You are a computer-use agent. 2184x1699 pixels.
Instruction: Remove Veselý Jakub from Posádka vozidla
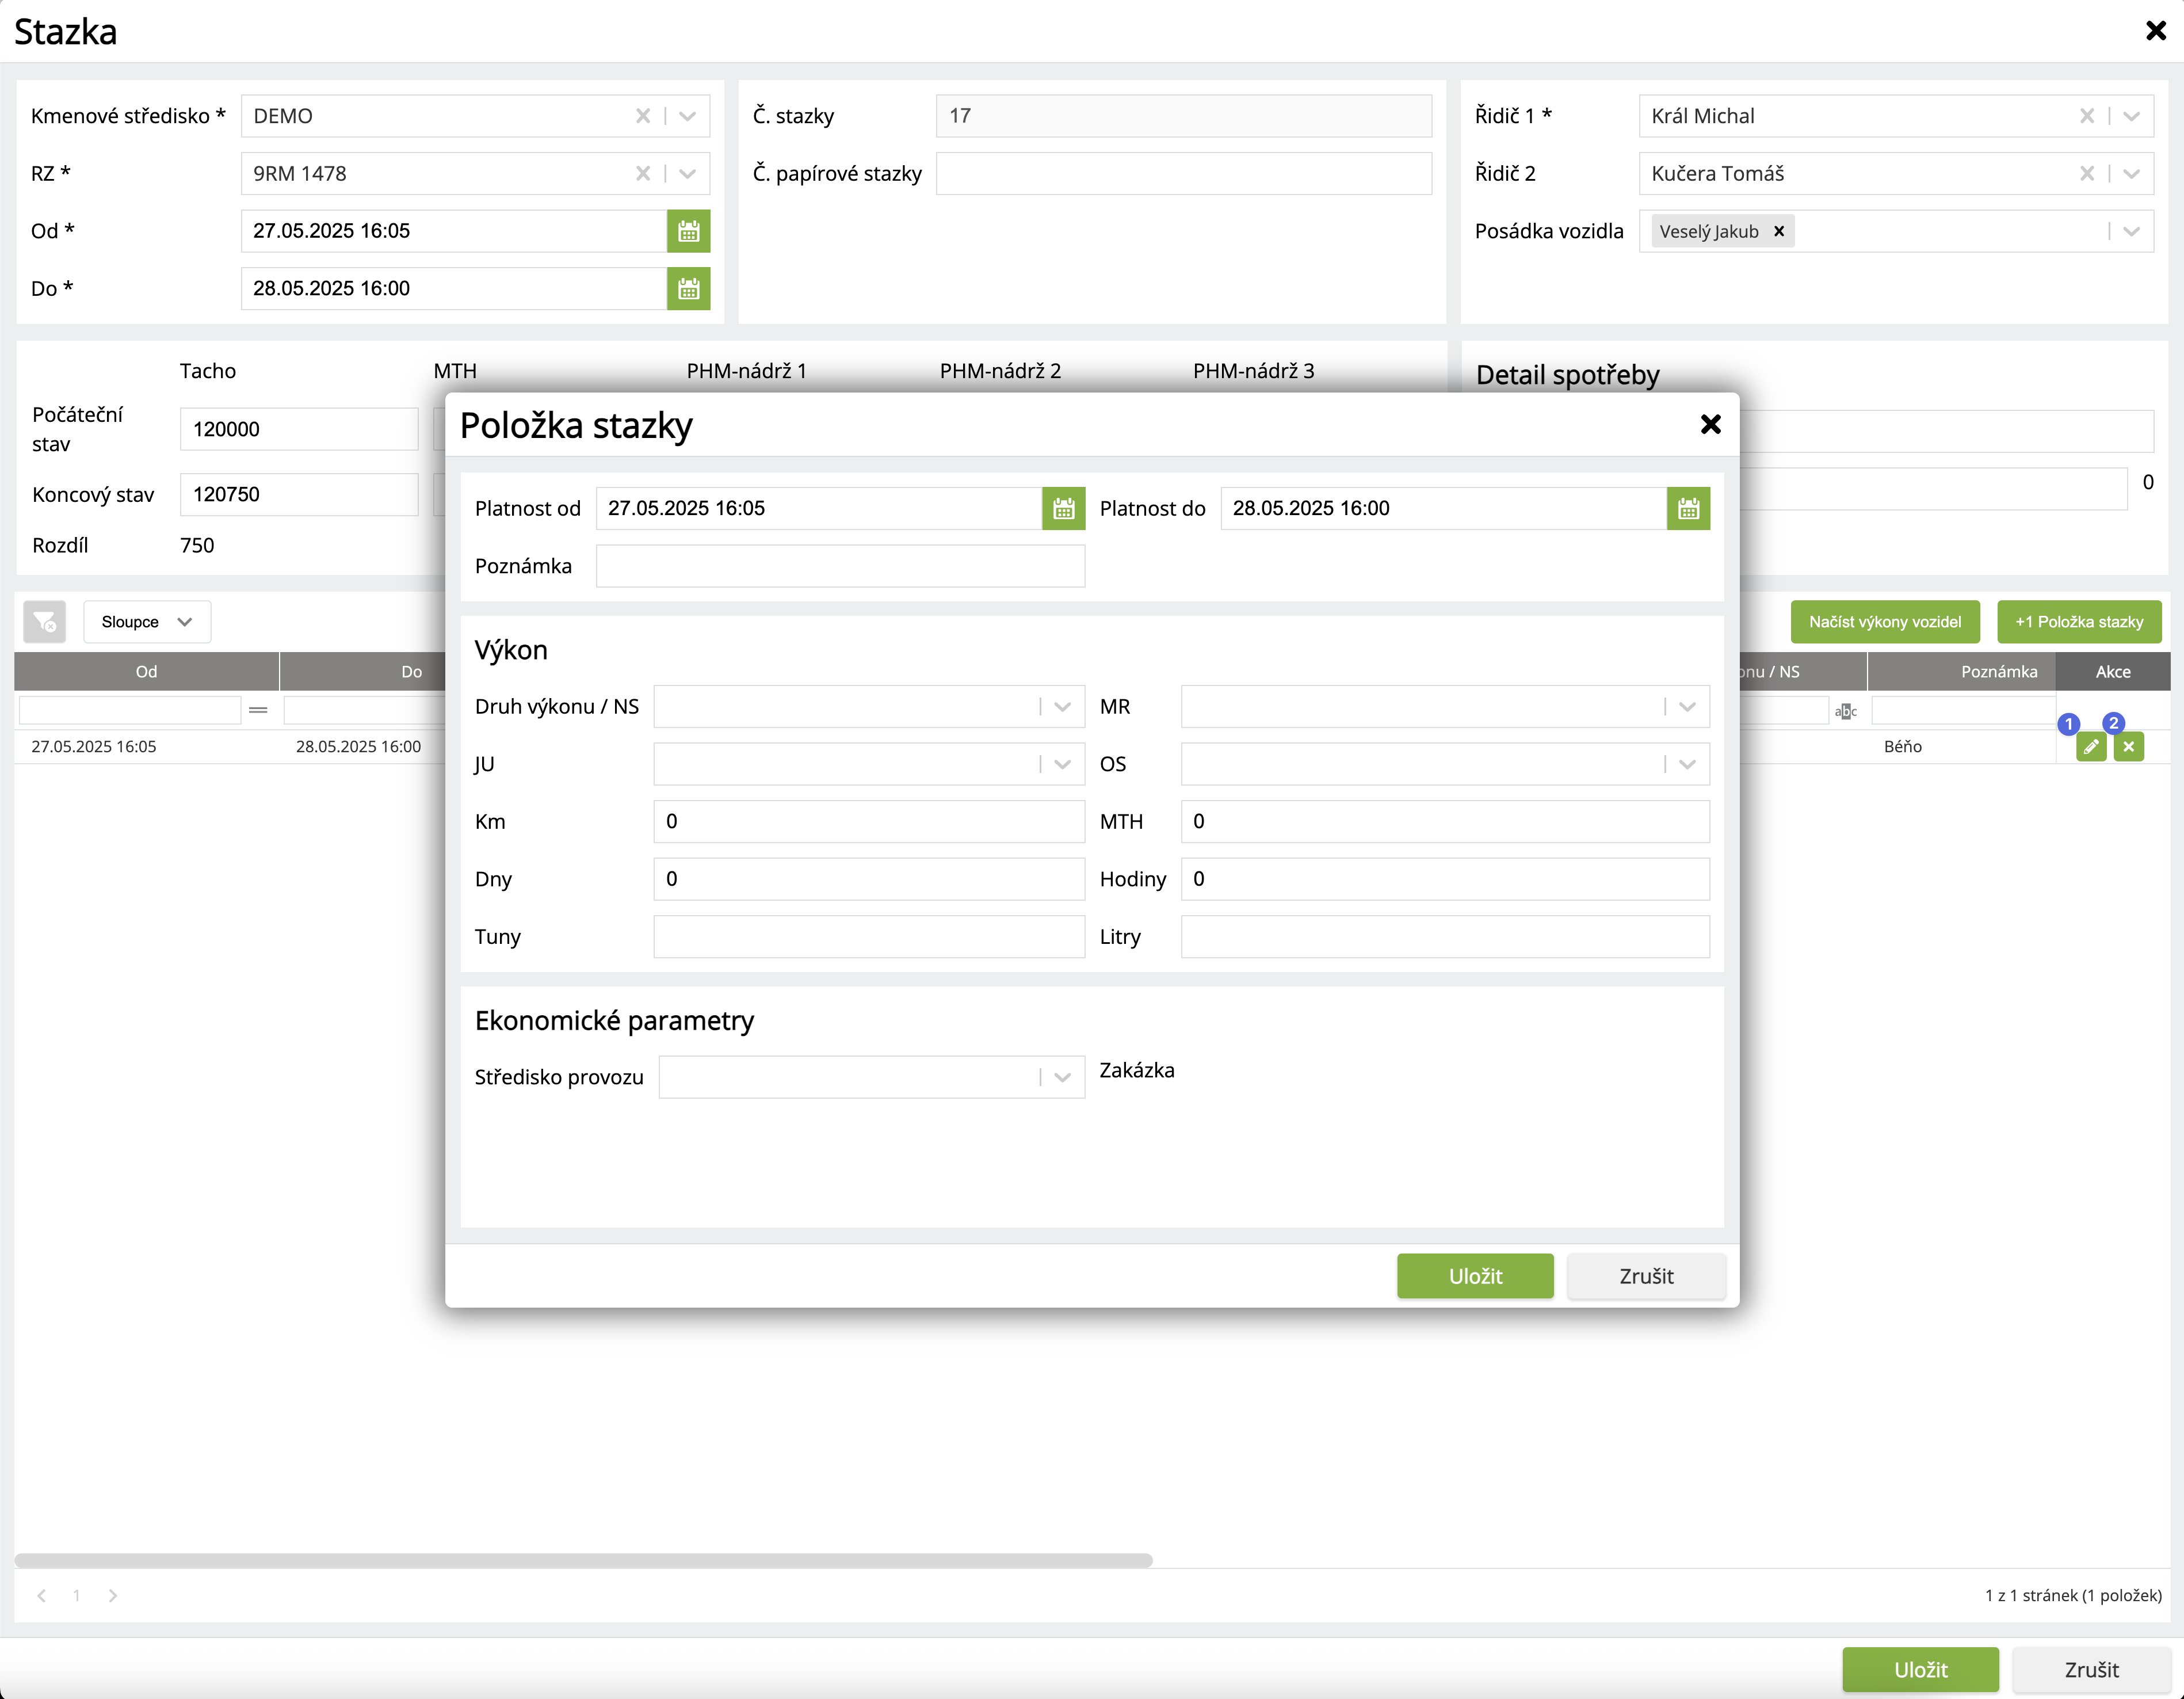point(1779,231)
